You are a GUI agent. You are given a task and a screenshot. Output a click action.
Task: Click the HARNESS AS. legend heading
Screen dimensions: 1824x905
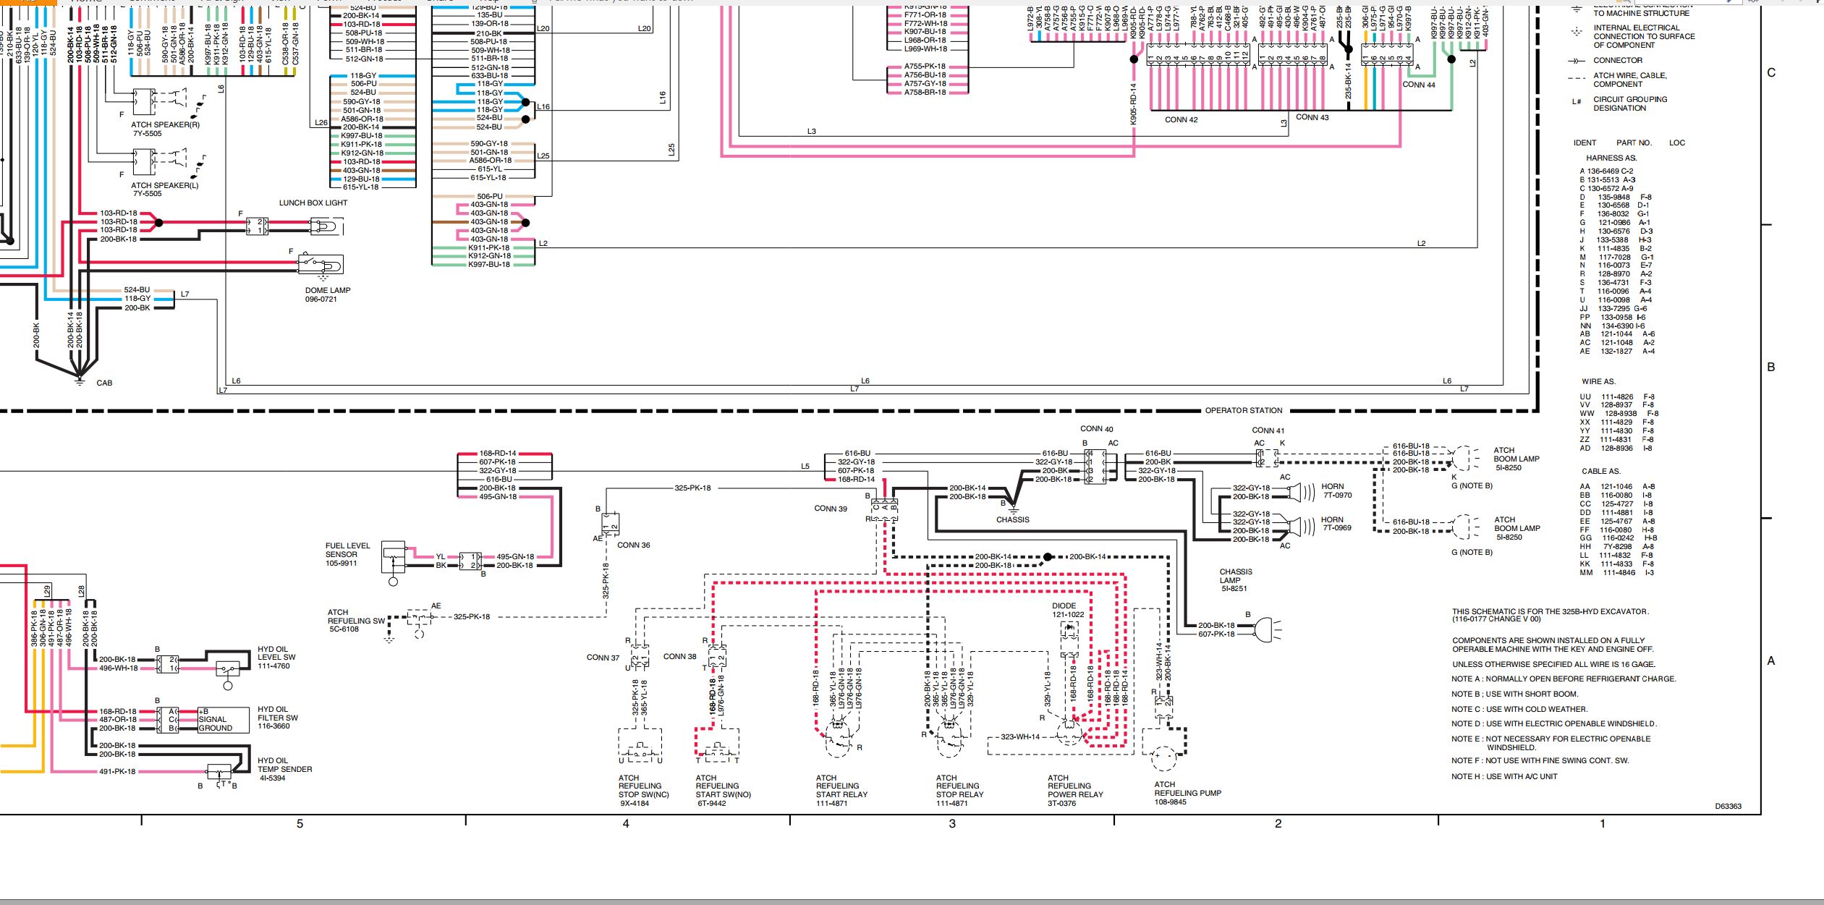(x=1611, y=158)
